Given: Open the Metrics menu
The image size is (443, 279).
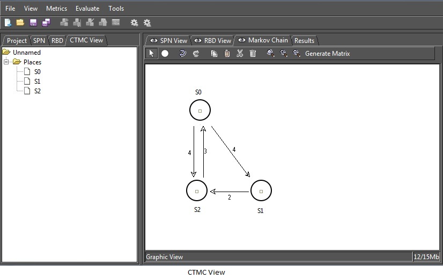Looking at the screenshot, I should tap(56, 9).
